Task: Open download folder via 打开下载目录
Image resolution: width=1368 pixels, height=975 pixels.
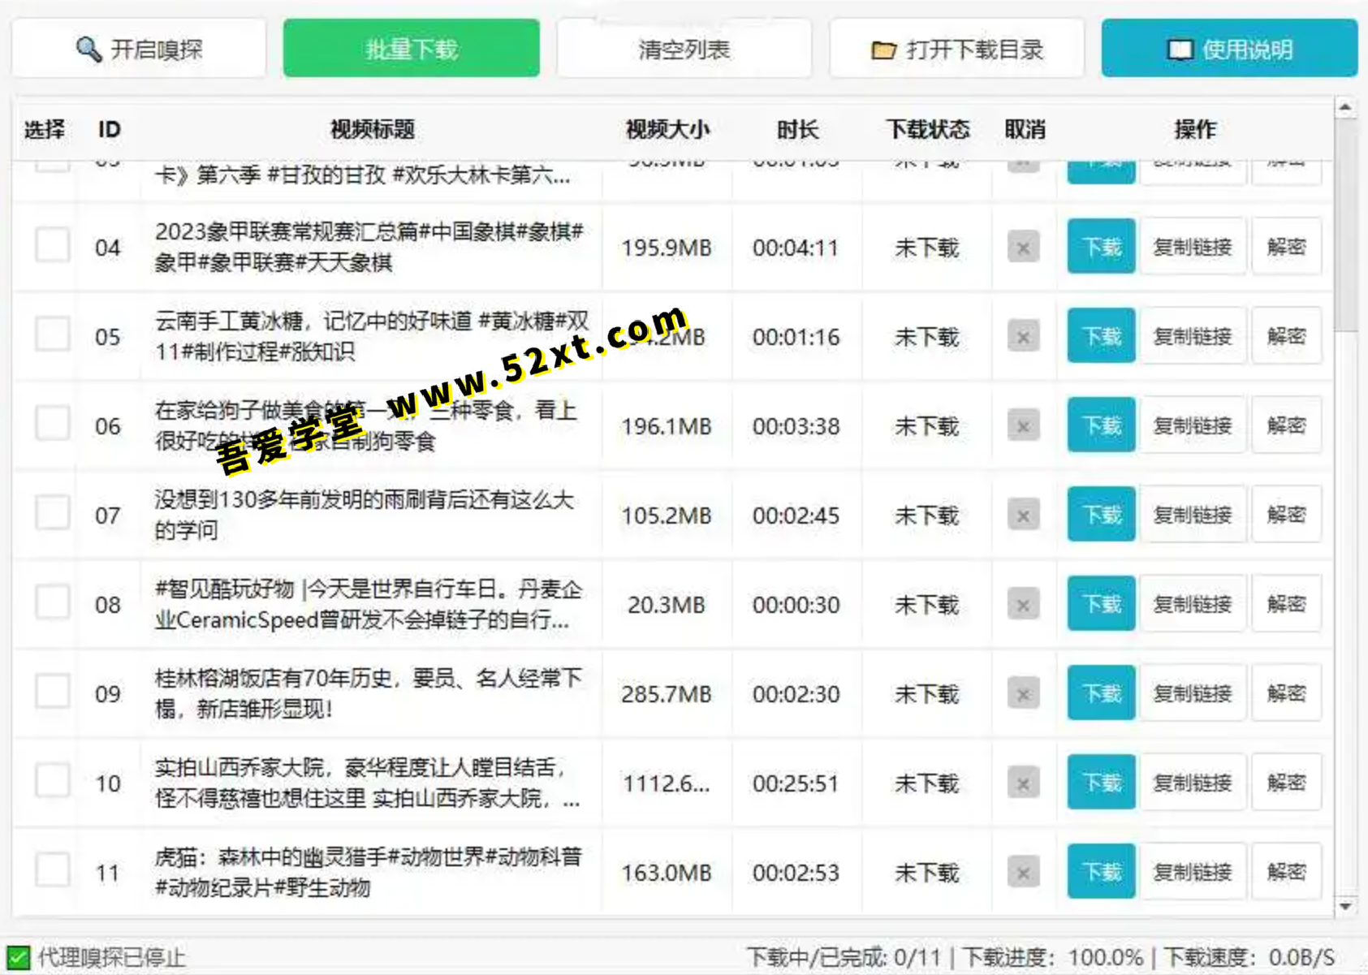Action: [x=956, y=50]
